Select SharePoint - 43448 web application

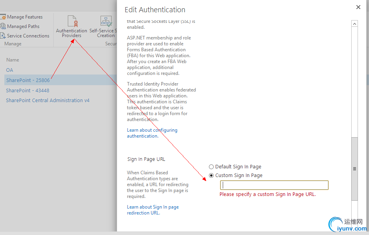pyautogui.click(x=28, y=90)
